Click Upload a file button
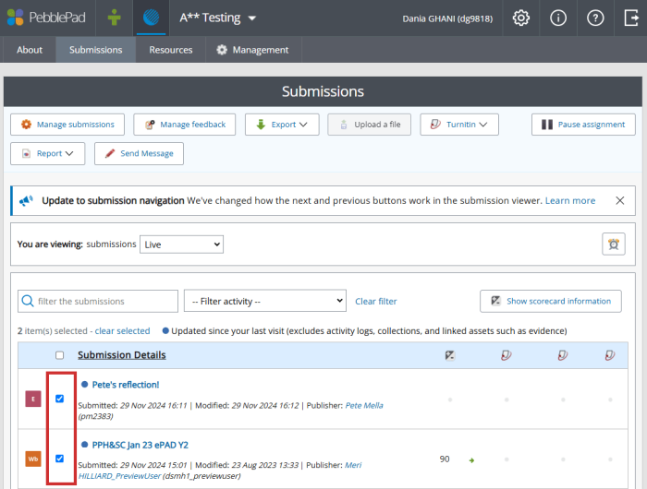 (x=370, y=125)
